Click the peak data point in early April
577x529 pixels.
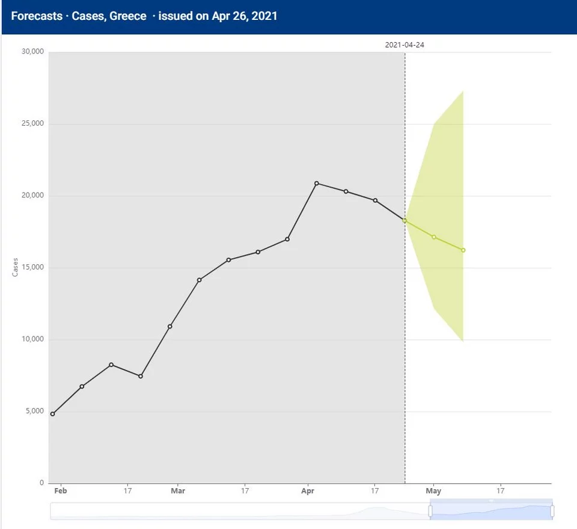(x=317, y=184)
